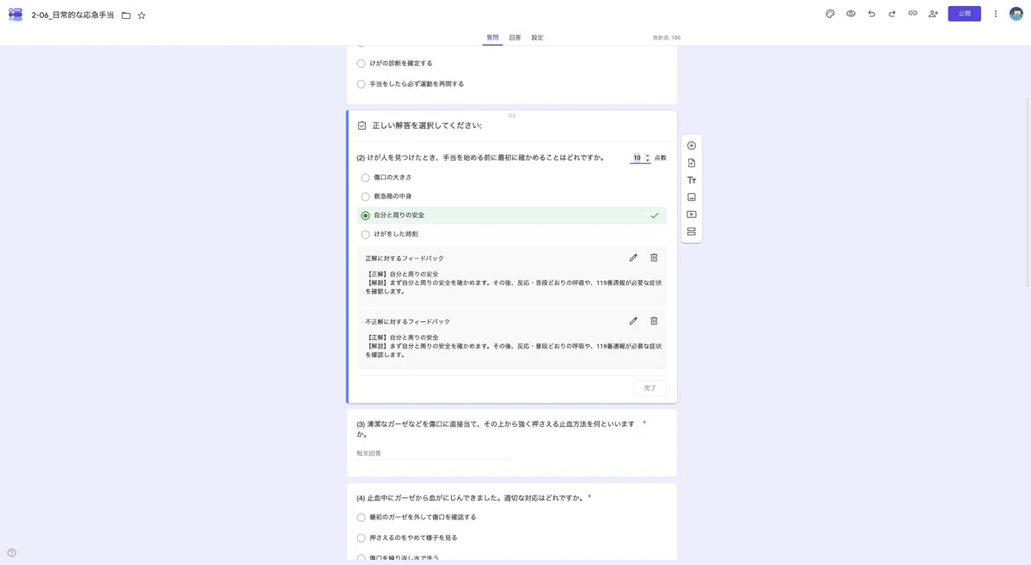Image resolution: width=1031 pixels, height=565 pixels.
Task: Open help icon at bottom left
Action: pyautogui.click(x=12, y=553)
